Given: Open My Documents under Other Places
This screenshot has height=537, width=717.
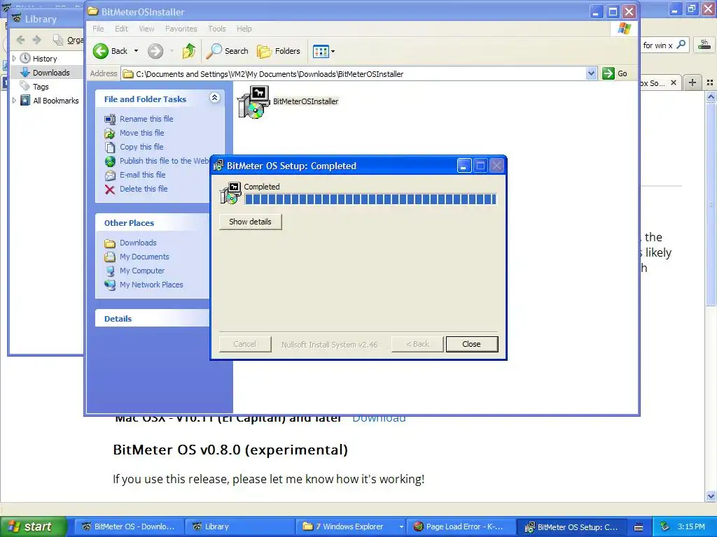Looking at the screenshot, I should click(x=144, y=257).
